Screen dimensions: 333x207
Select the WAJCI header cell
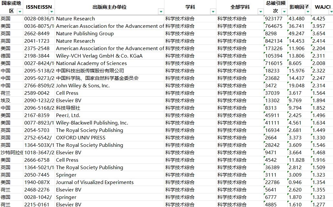pos(322,7)
